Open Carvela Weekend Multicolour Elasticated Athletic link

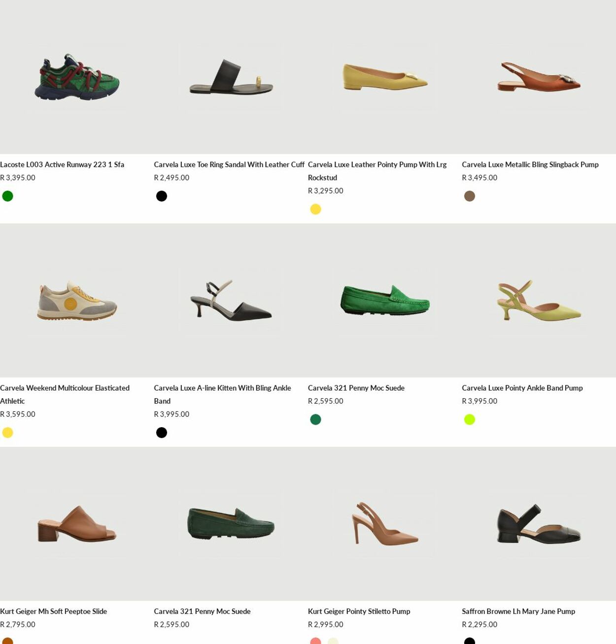point(65,394)
